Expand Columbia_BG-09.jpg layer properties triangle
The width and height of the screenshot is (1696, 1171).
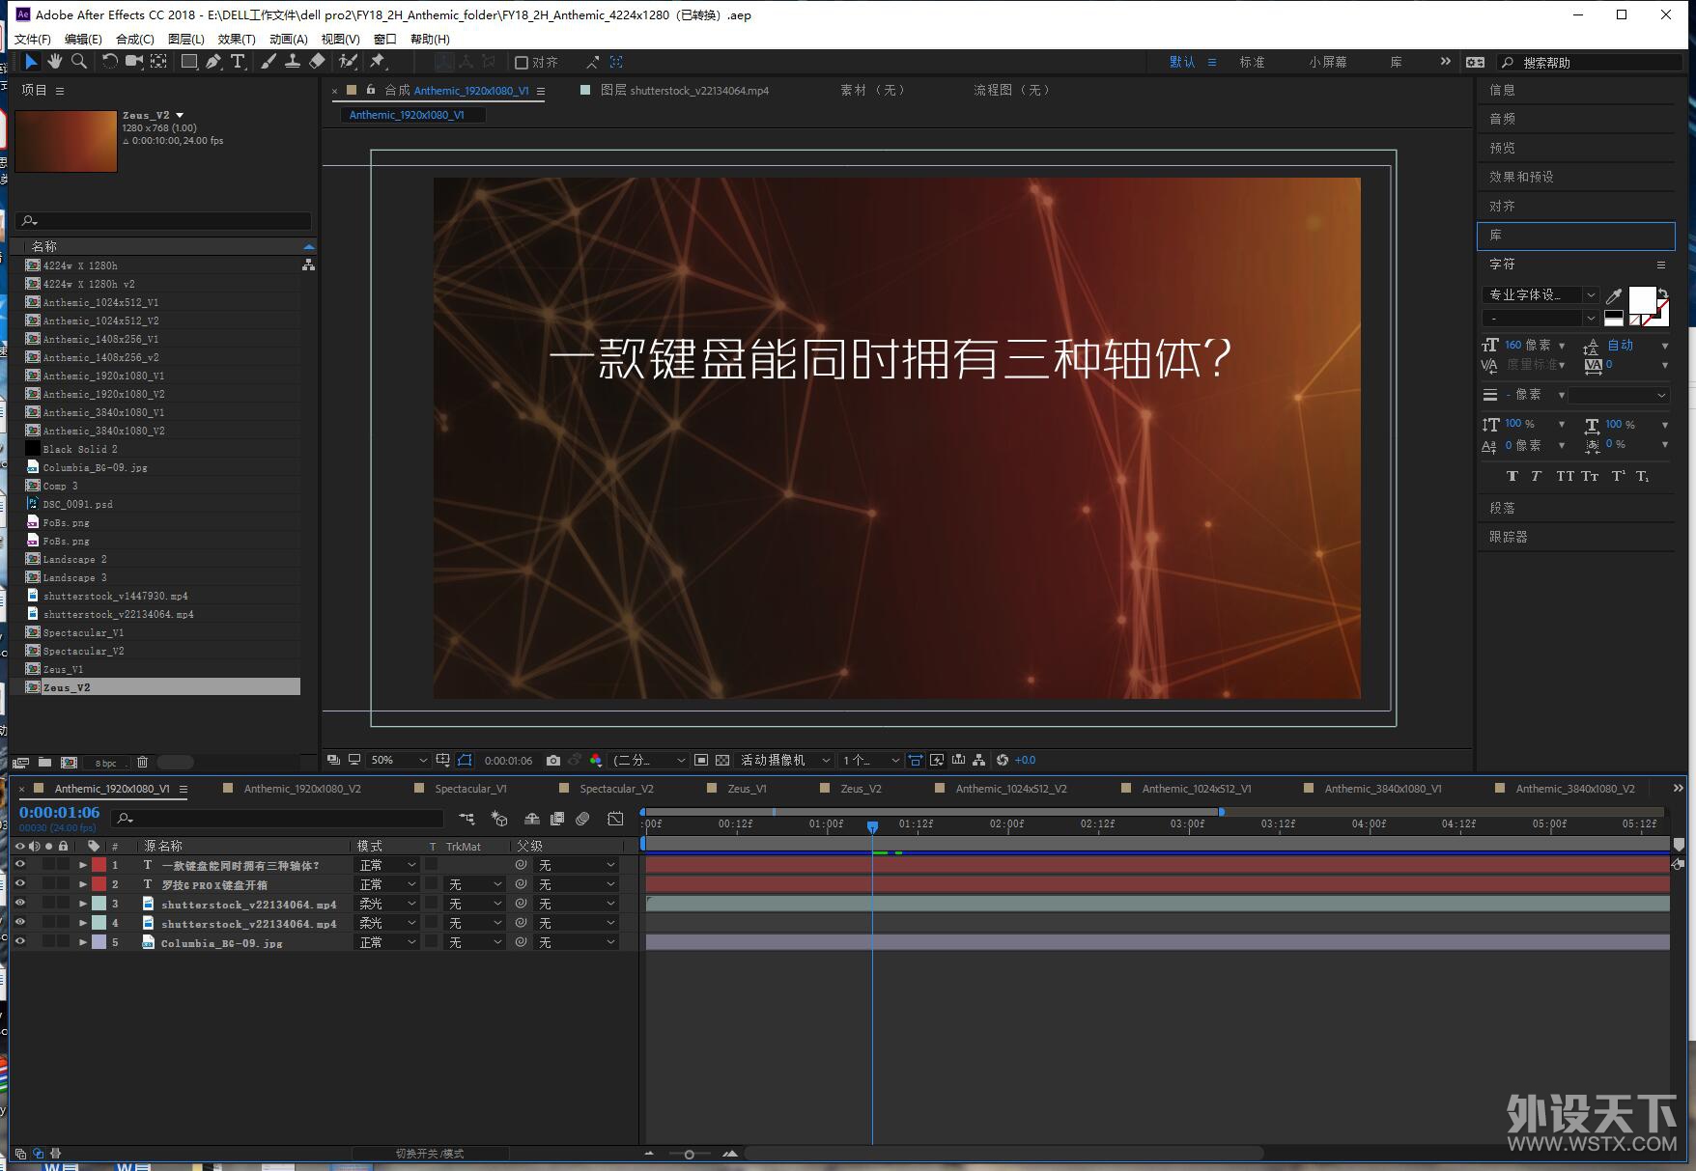coord(83,942)
